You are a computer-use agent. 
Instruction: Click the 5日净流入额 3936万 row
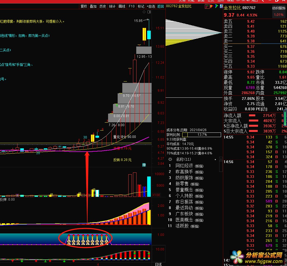pyautogui.click(x=255, y=126)
